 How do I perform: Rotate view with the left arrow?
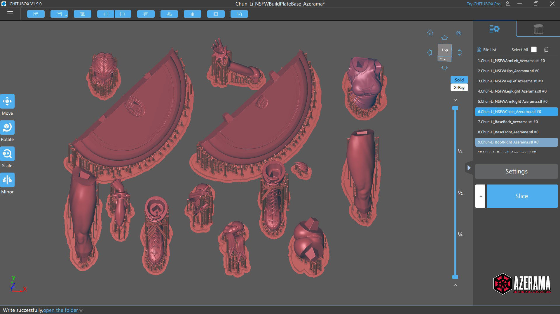coord(430,53)
